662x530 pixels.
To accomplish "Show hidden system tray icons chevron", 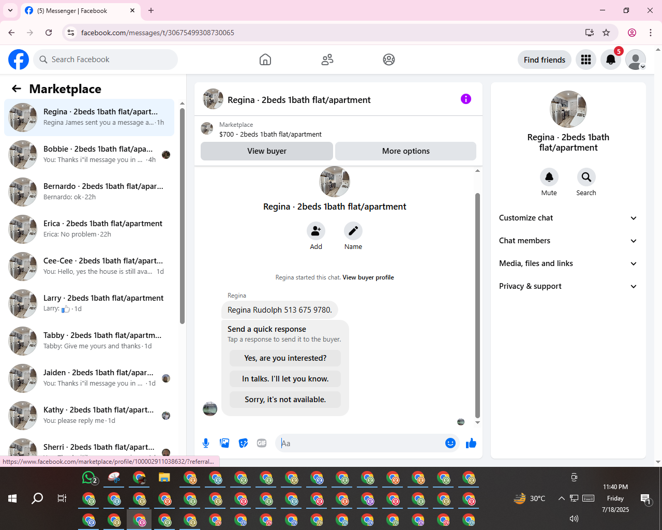I will (561, 498).
